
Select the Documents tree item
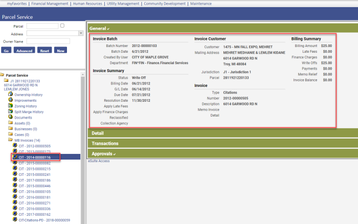click(23, 118)
